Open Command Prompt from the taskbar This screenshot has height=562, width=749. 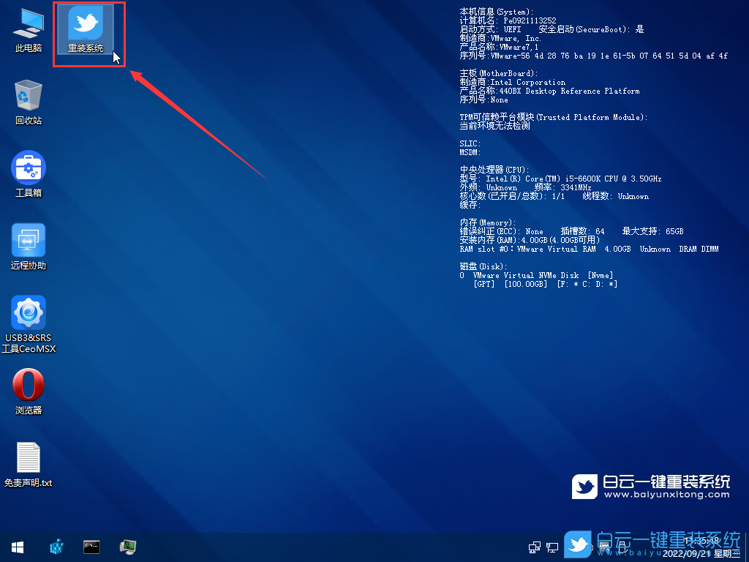pos(91,547)
